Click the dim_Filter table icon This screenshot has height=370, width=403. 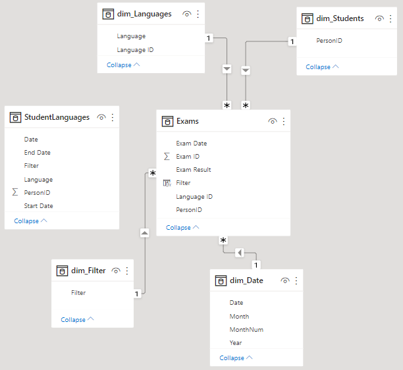point(62,271)
